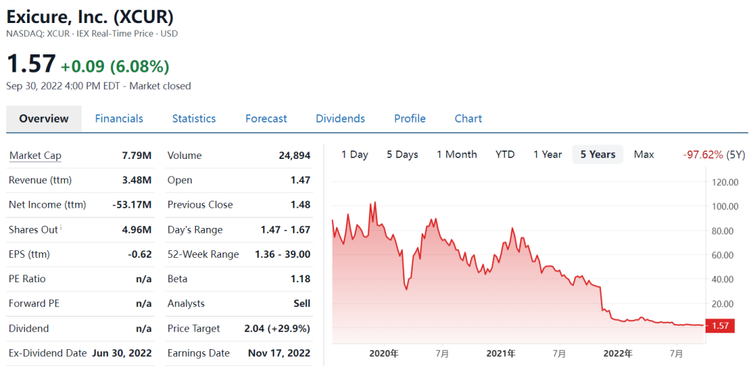Click the Jun 30, 2022 ex-dividend date
The image size is (753, 368).
(x=121, y=353)
